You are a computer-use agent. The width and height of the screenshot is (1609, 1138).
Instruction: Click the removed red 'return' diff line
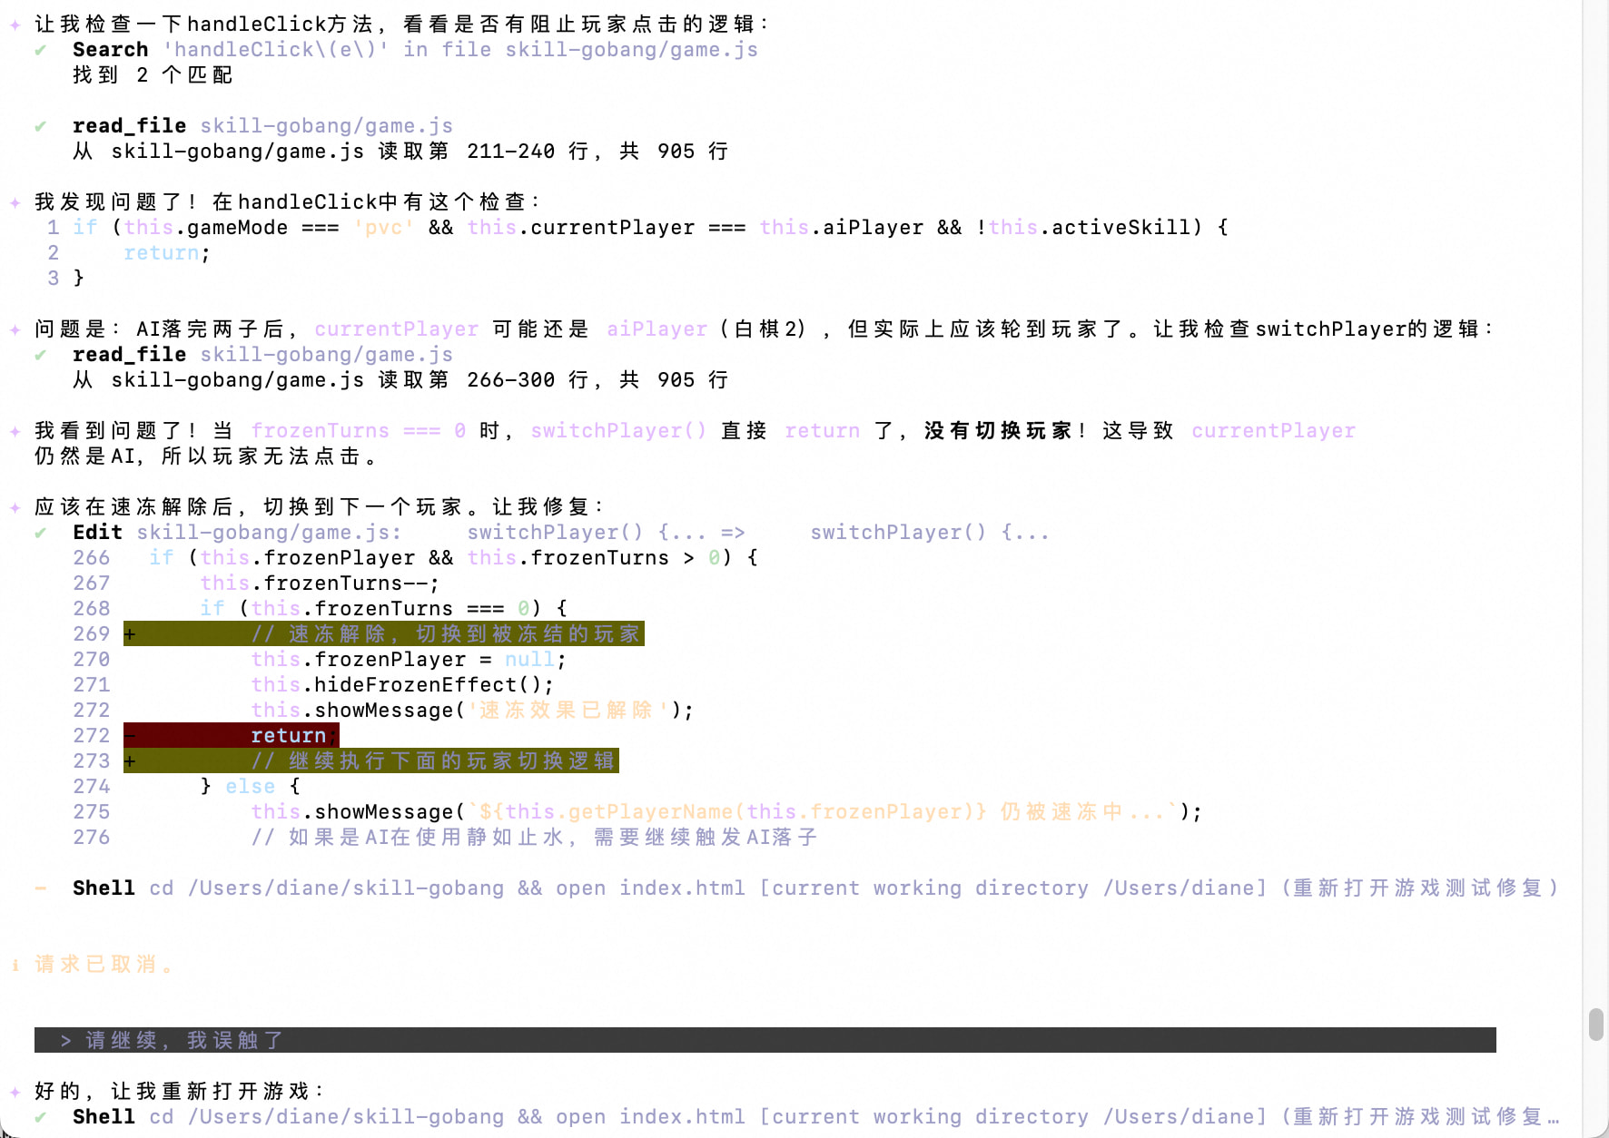tap(288, 735)
